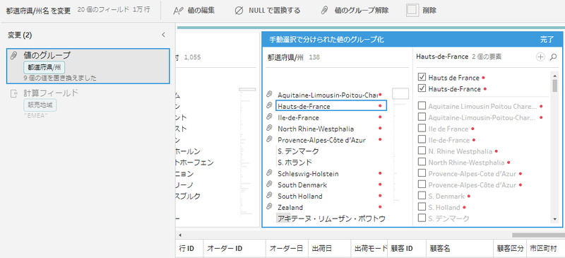This screenshot has width=565, height=258.
Task: Click the paperclip icon of 値のグループ
Action: 14,56
